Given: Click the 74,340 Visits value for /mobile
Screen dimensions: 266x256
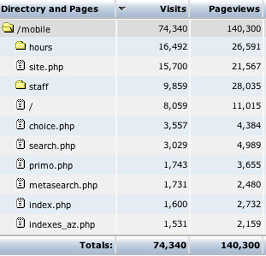Looking at the screenshot, I should pyautogui.click(x=172, y=30).
